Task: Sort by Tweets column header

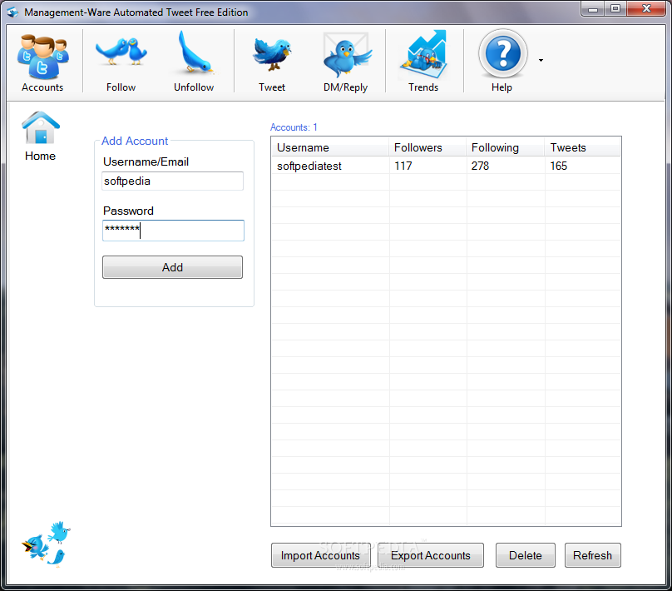Action: click(582, 147)
